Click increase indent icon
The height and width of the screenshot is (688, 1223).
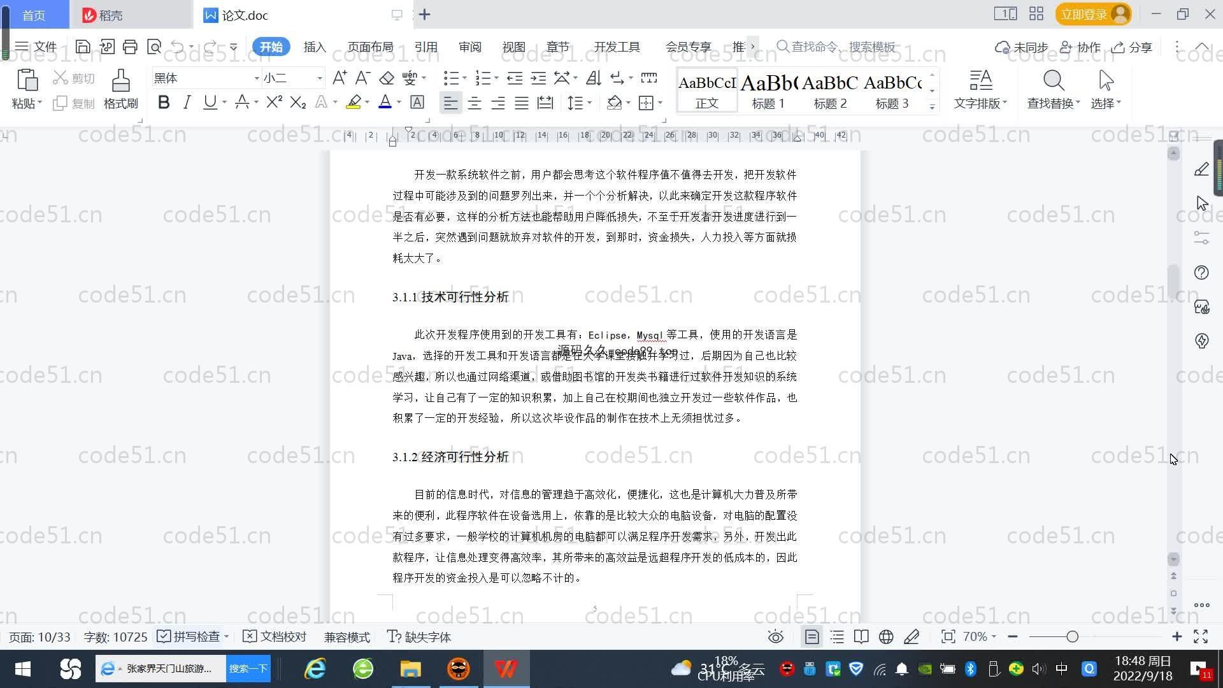tap(538, 78)
